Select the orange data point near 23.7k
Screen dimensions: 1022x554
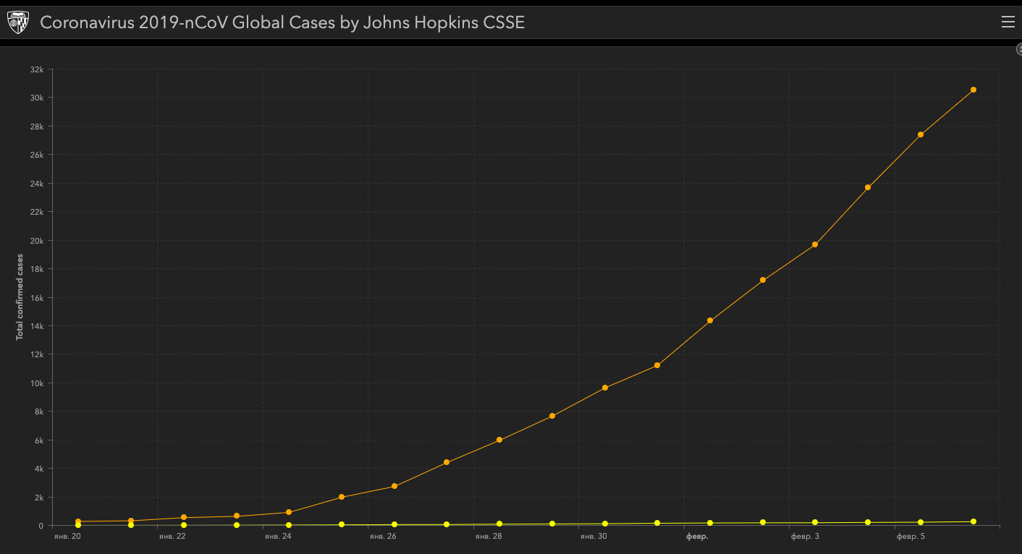click(x=868, y=187)
